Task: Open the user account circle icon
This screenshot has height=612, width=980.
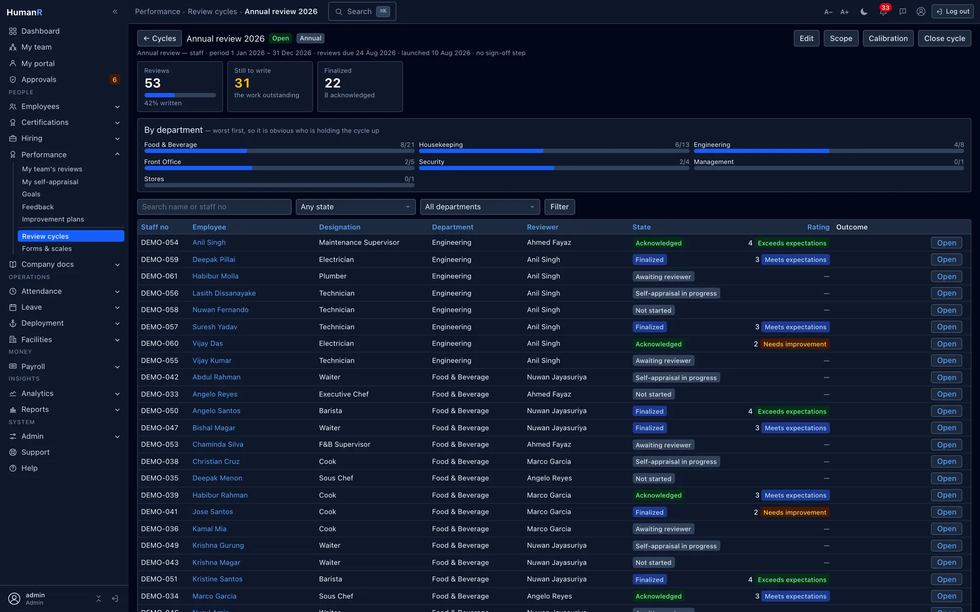Action: coord(921,12)
